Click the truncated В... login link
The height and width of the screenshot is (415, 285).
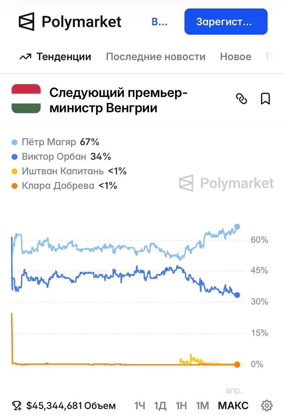coord(159,22)
